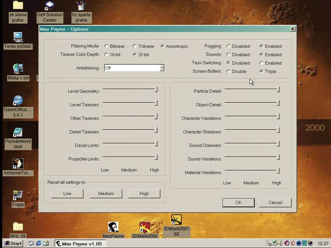Click the Object Detail slider handle
Viewport: 331px width, 248px height.
click(x=278, y=103)
